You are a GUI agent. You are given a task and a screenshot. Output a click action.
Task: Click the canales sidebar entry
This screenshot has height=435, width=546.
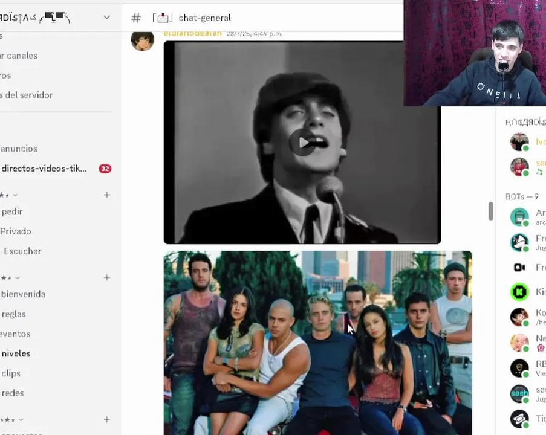[19, 56]
